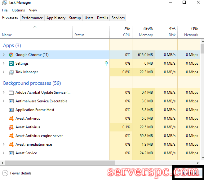Click the horizontal scrollbar at the bottom

pyautogui.click(x=59, y=163)
